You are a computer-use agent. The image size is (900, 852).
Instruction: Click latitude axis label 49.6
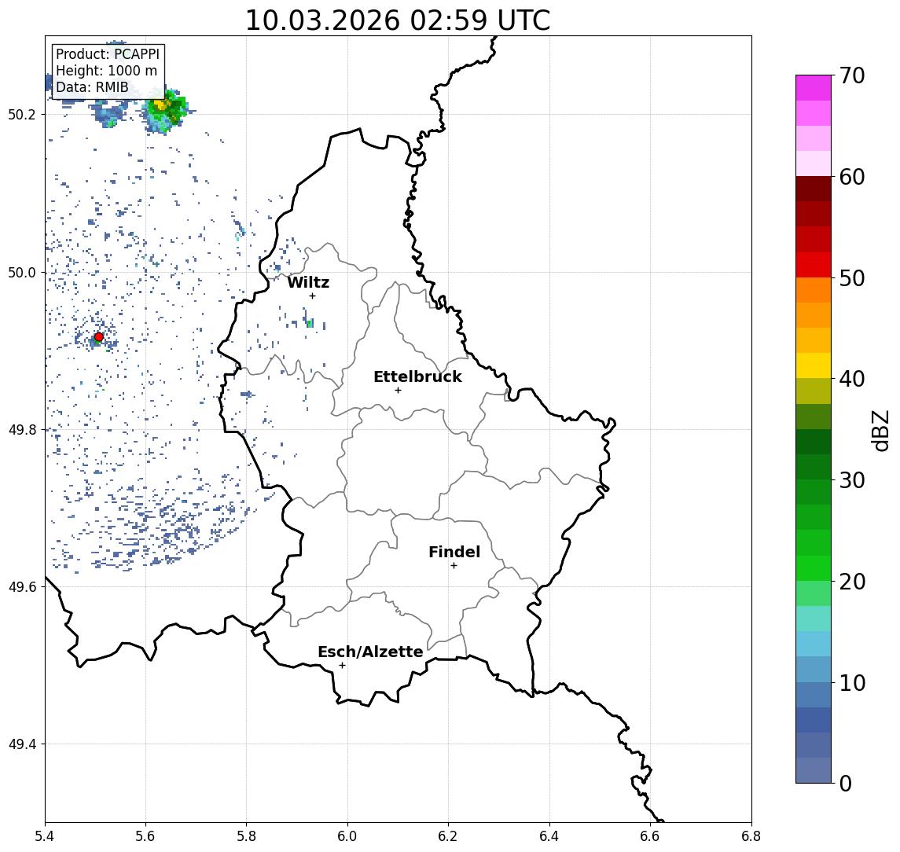pos(21,587)
